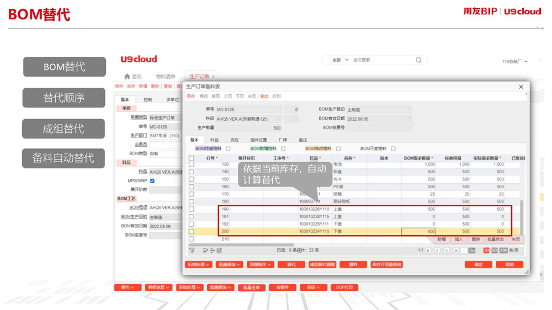
Task: Click the 取消 cancel button
Action: tap(509, 265)
